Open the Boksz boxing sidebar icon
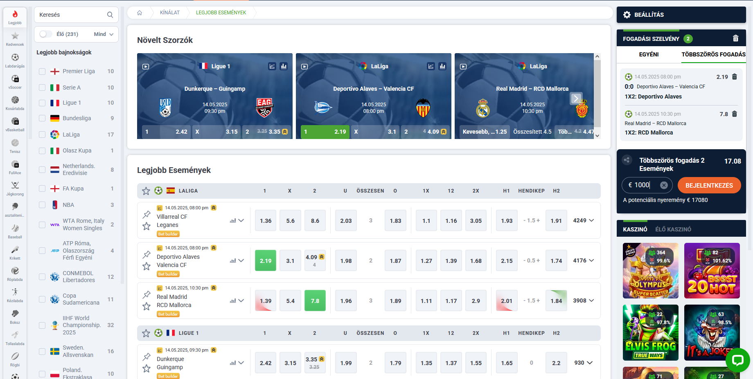 (15, 316)
